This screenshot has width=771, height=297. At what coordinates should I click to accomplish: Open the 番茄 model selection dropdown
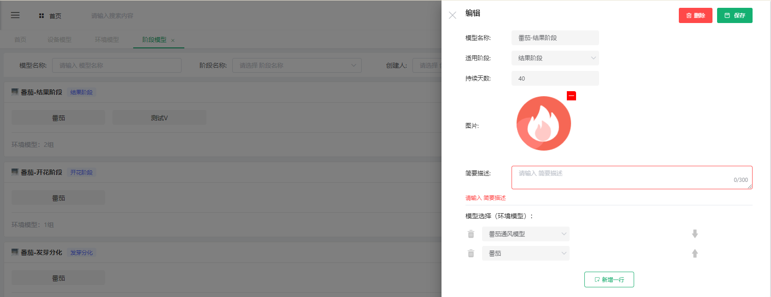[525, 253]
